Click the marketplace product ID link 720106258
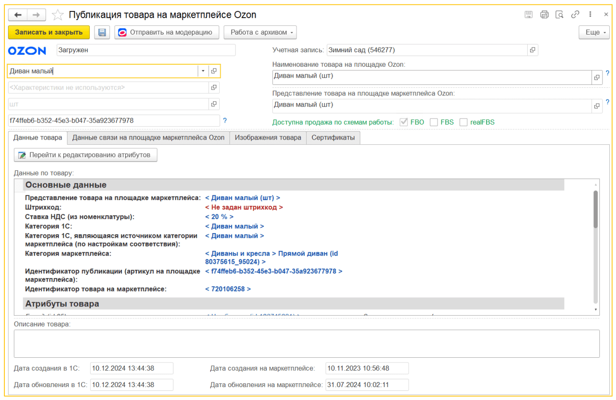The height and width of the screenshot is (400, 616). coord(227,289)
